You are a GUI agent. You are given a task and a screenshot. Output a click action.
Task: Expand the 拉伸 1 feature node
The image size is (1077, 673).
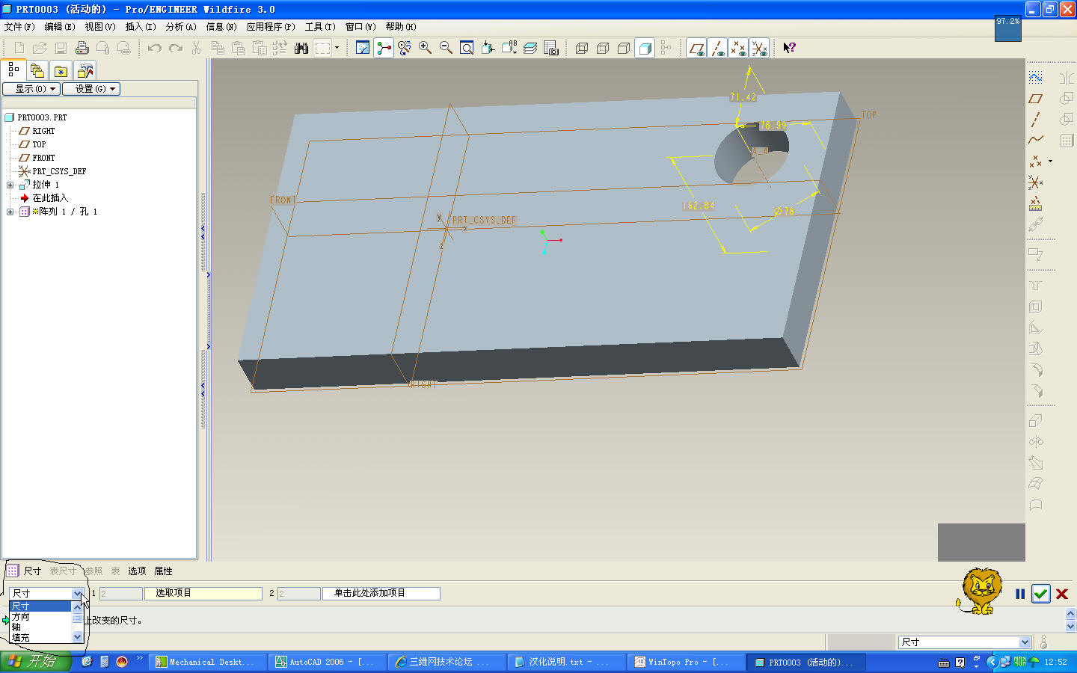pos(10,185)
